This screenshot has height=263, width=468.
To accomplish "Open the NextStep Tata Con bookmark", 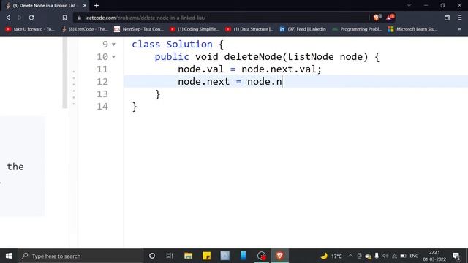I will coord(139,29).
